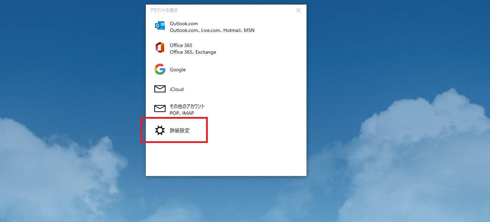Select the Office 365 account title
Viewport: 490px width, 222px height.
tap(181, 45)
